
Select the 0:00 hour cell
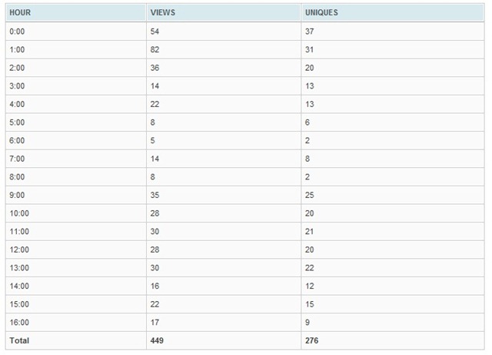[17, 32]
